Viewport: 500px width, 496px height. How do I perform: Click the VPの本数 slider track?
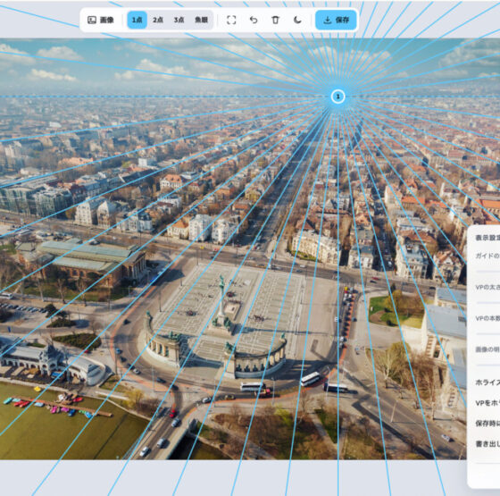click(487, 334)
